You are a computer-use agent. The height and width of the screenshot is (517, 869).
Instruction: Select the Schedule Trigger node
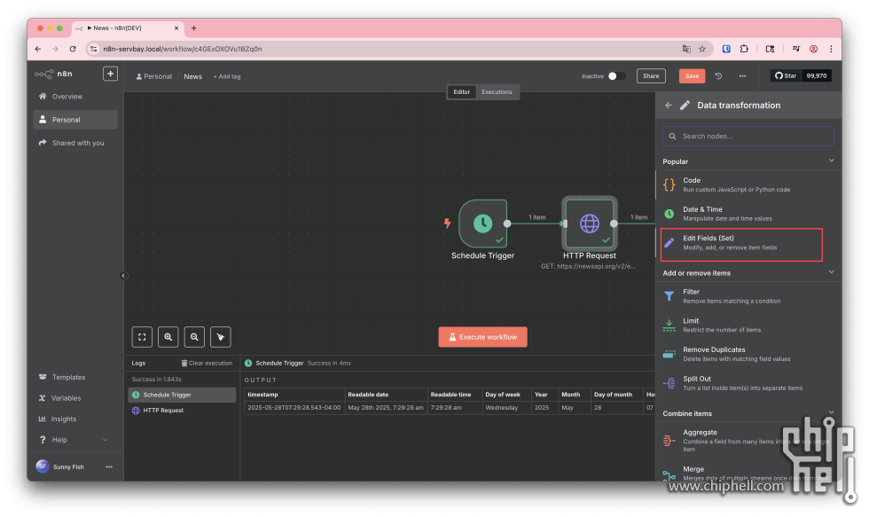482,223
